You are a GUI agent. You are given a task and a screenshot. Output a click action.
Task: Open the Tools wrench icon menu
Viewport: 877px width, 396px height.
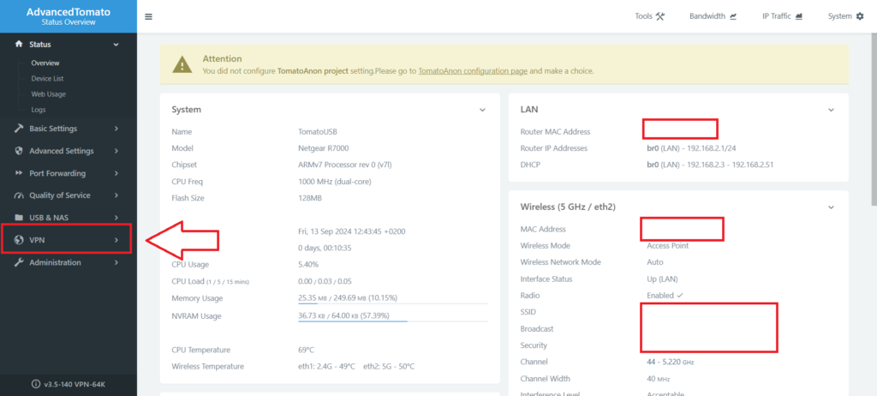pyautogui.click(x=659, y=16)
